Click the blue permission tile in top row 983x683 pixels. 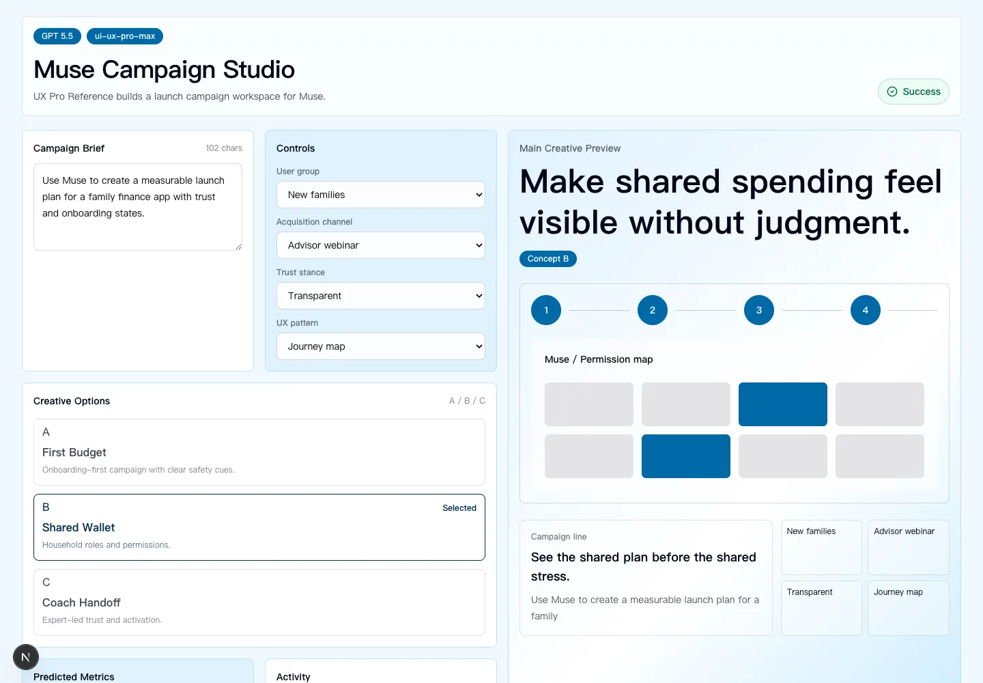point(783,404)
